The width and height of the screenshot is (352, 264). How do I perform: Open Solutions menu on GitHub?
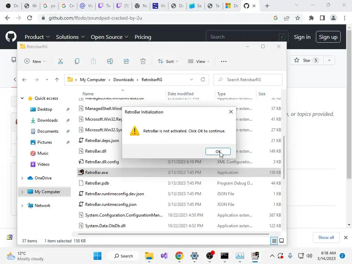click(x=70, y=37)
